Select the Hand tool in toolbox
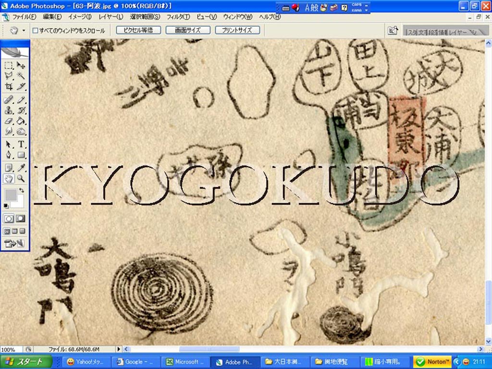The image size is (492, 369). click(9, 179)
